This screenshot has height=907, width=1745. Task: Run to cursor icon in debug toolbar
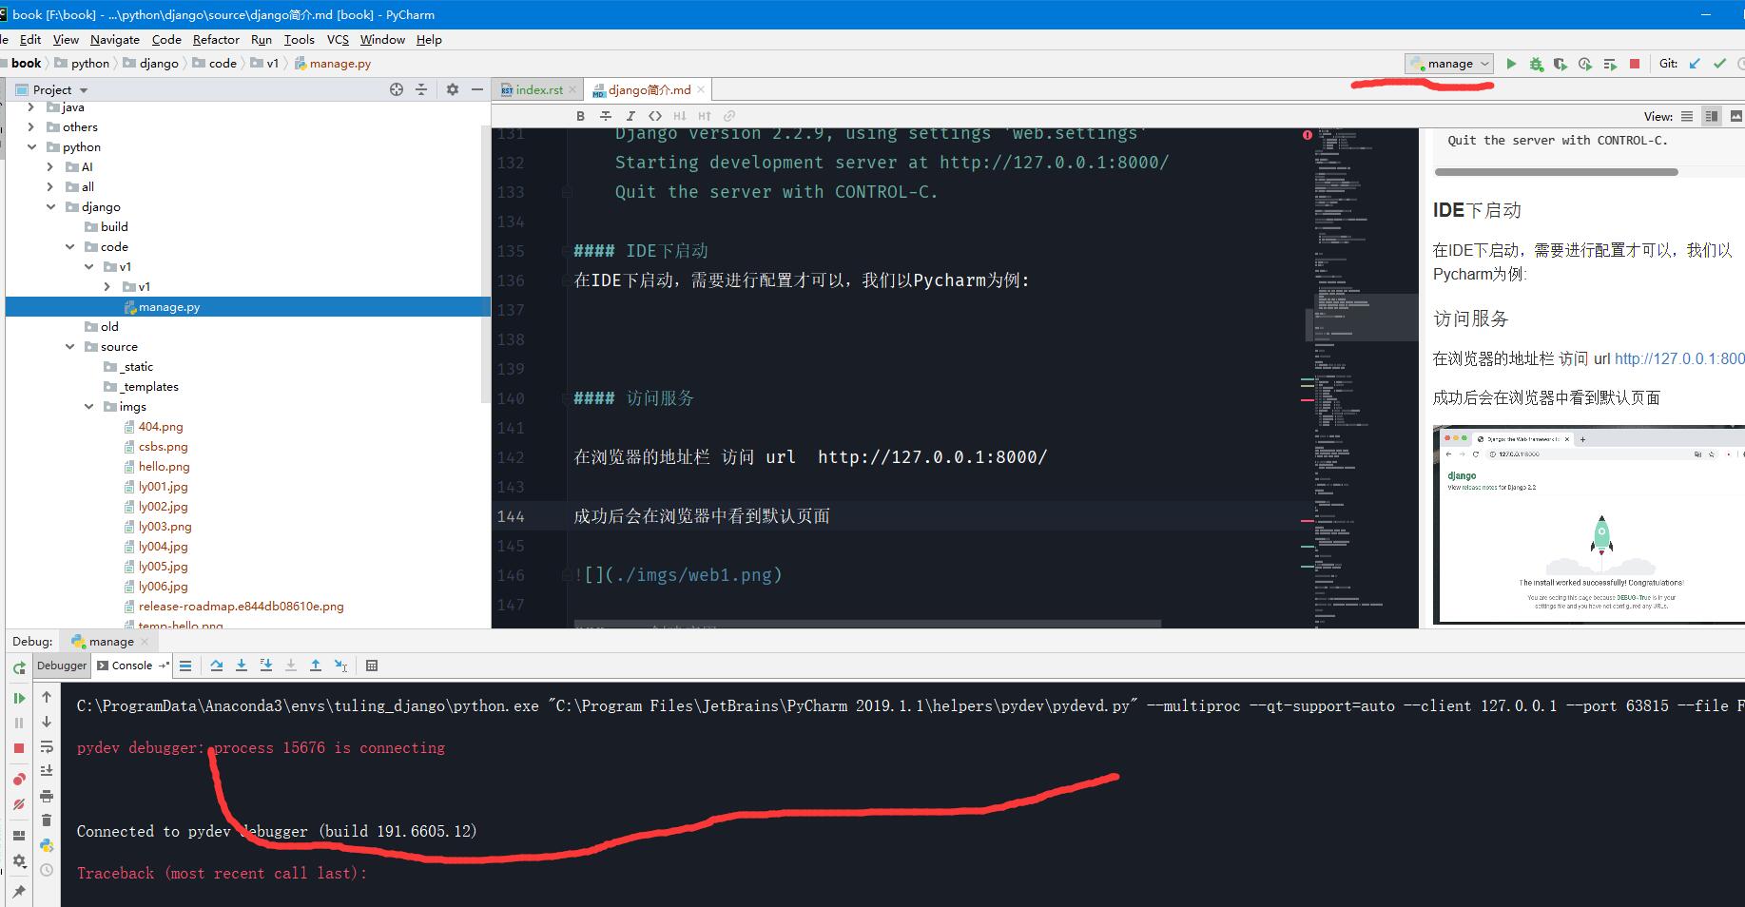point(340,666)
